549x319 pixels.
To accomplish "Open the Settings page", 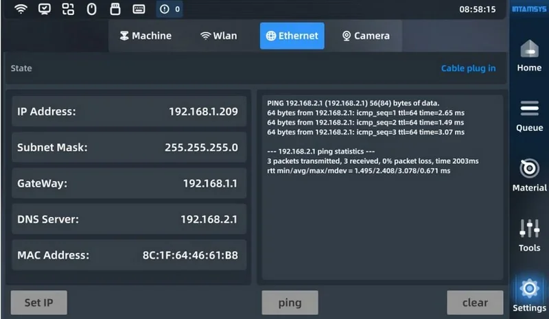I will [x=529, y=296].
